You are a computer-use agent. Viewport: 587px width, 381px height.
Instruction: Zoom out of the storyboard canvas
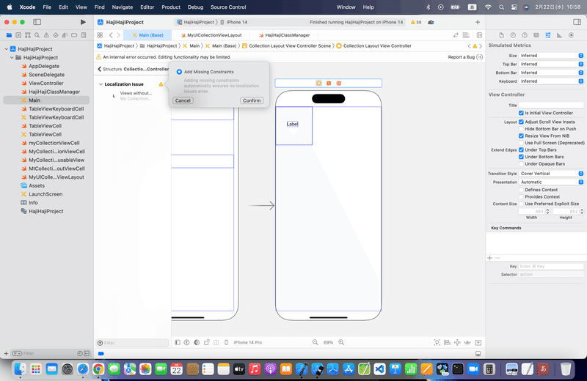316,342
